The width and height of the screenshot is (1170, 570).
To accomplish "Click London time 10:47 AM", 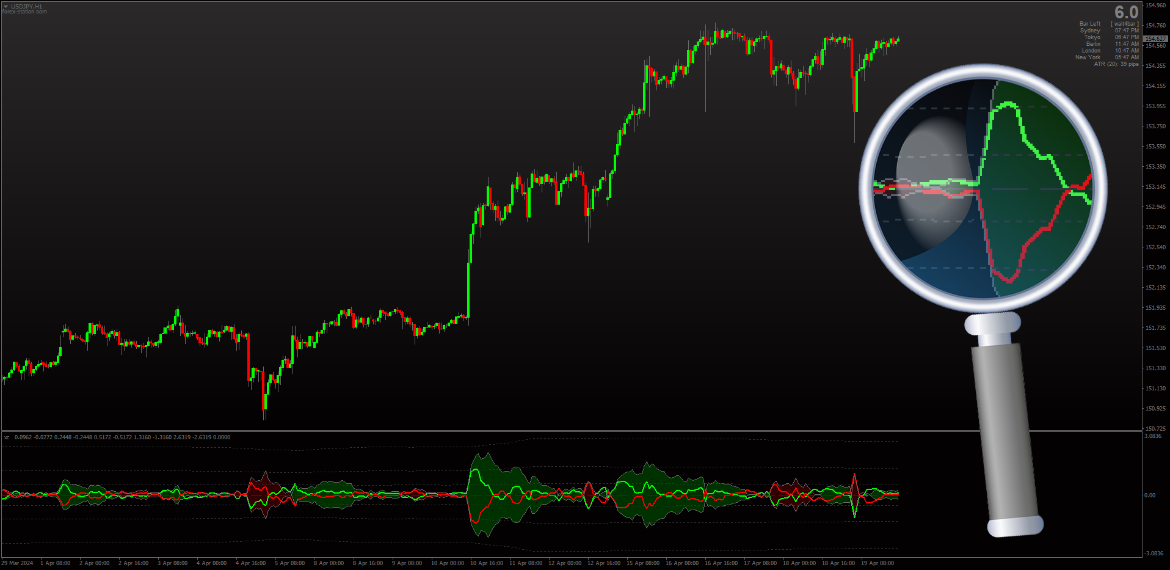I will click(x=1127, y=51).
